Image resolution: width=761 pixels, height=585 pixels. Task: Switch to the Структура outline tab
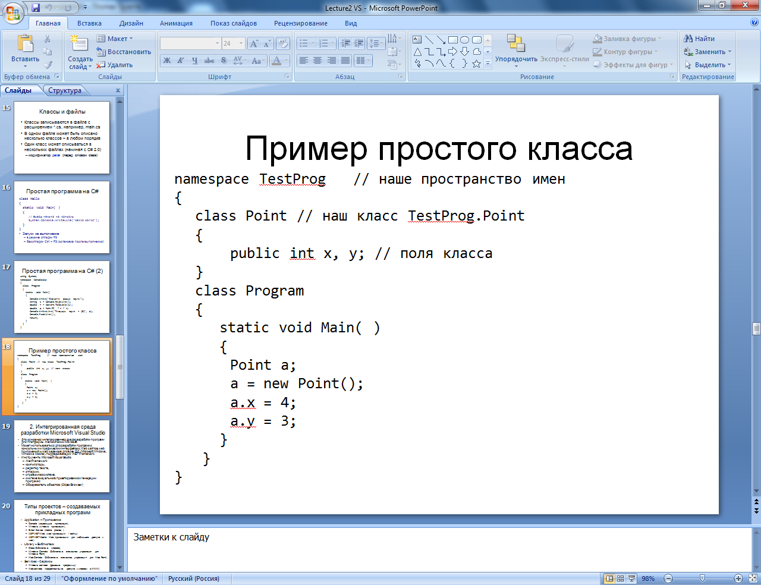click(65, 90)
